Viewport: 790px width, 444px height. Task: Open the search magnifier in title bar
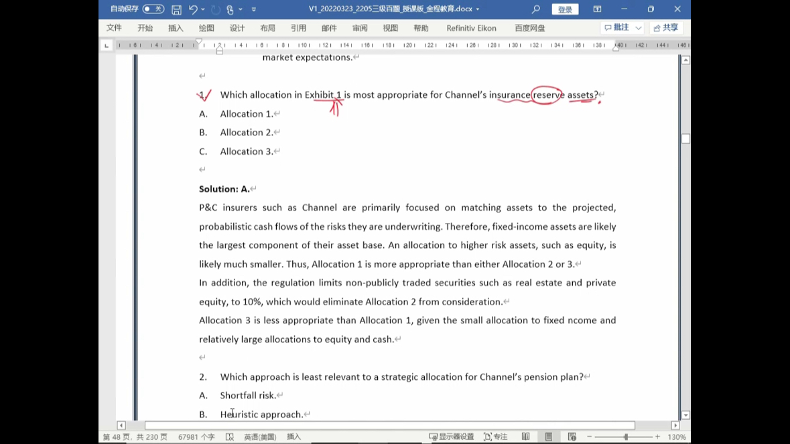tap(535, 9)
